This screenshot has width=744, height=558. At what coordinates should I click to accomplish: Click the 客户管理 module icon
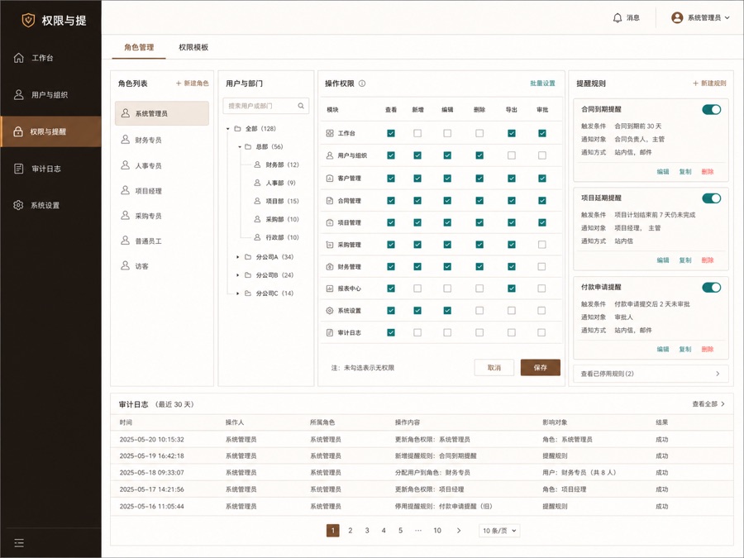(x=330, y=179)
